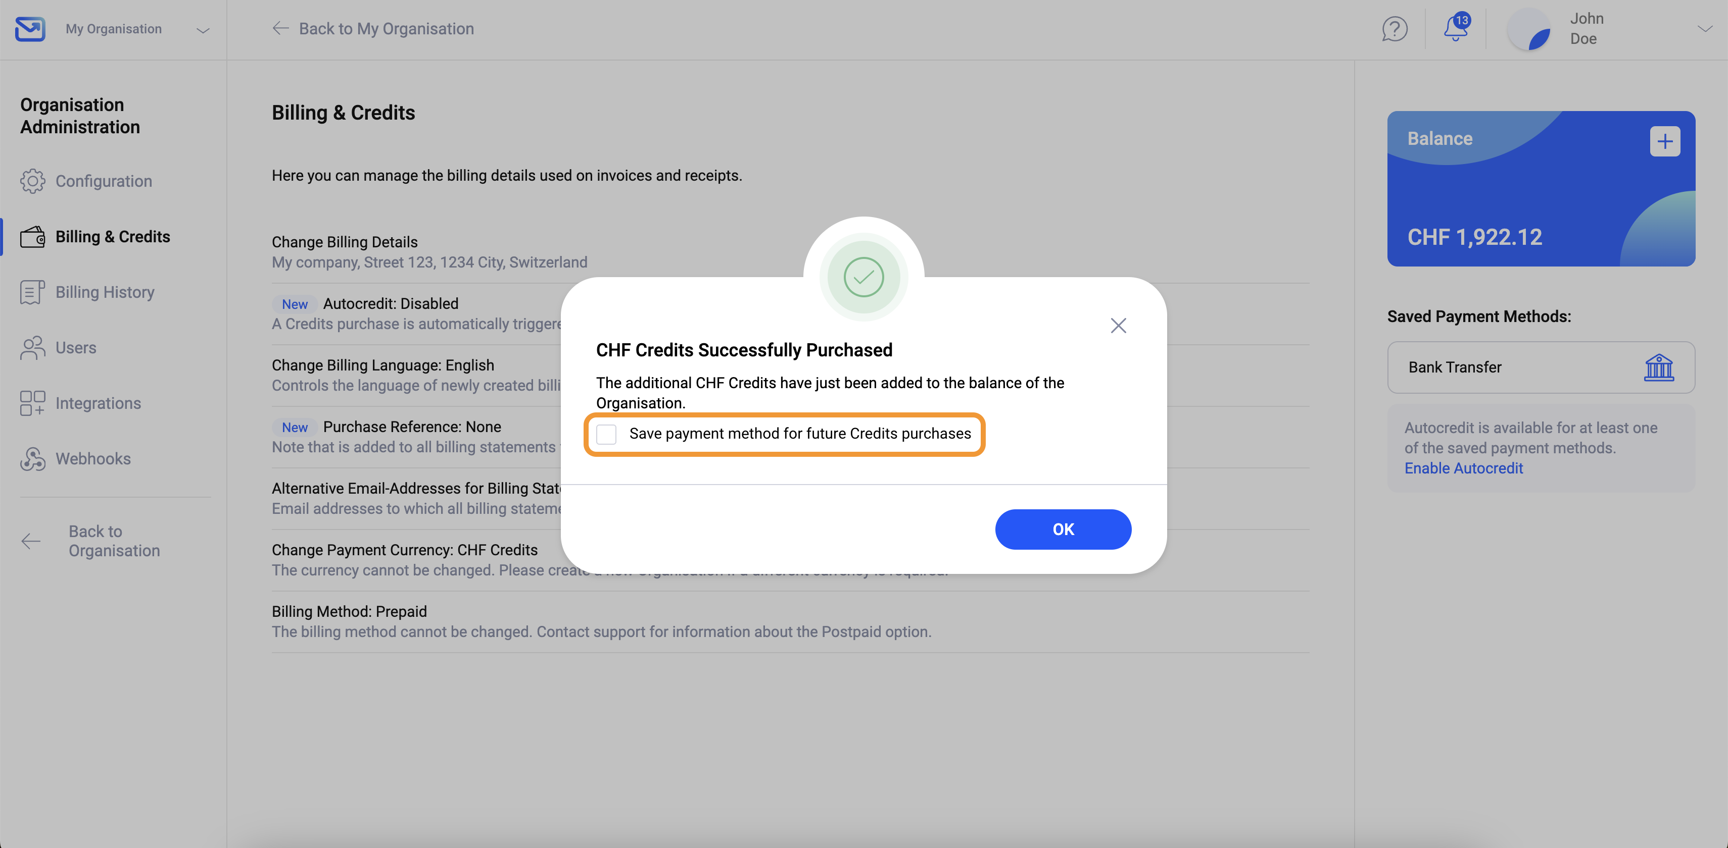Check Save payment method for future purchases
Screen dimensions: 1728x848
[606, 435]
